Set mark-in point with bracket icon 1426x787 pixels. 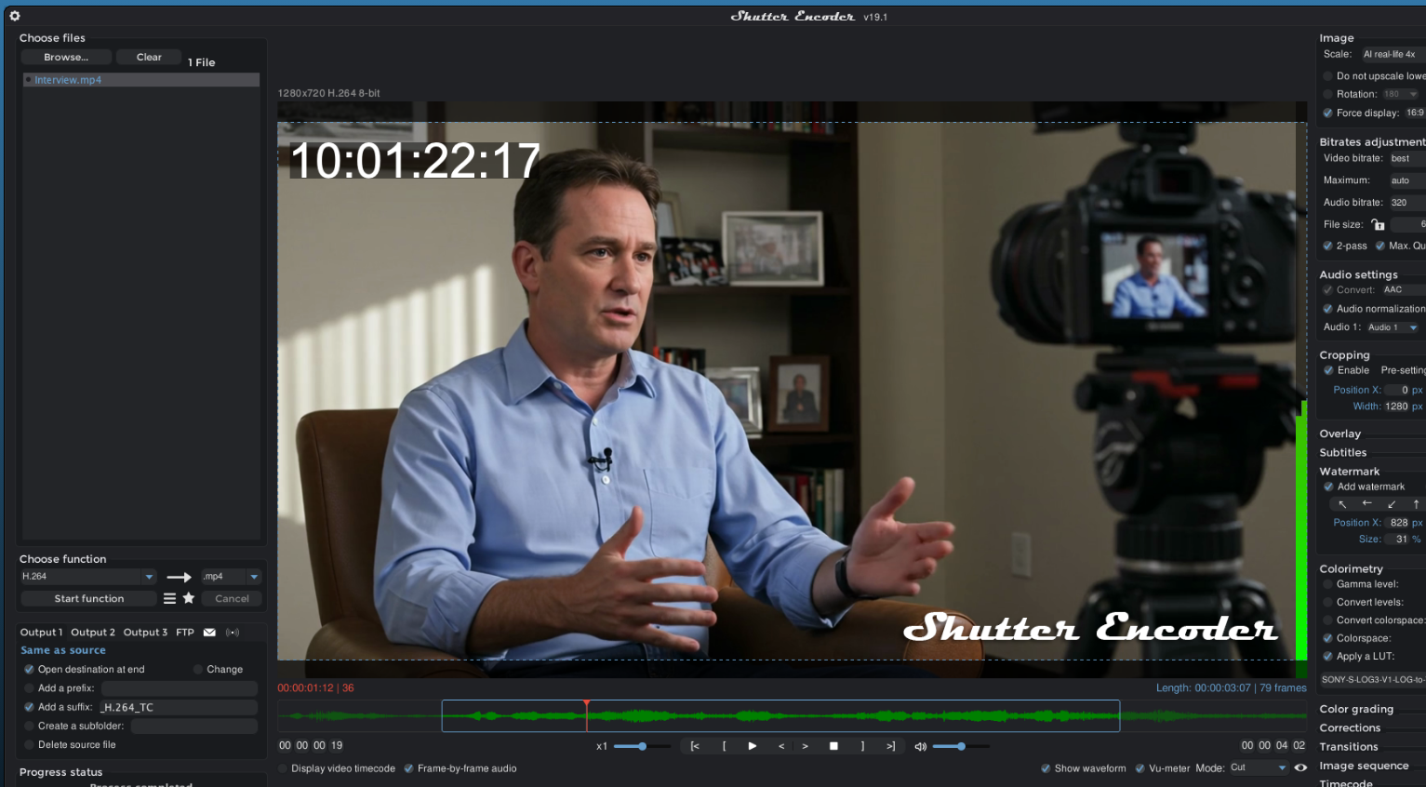point(725,745)
